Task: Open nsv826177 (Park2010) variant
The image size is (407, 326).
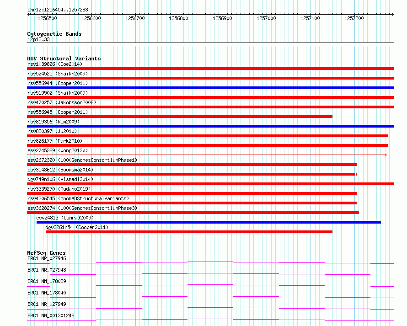Action: pyautogui.click(x=55, y=141)
